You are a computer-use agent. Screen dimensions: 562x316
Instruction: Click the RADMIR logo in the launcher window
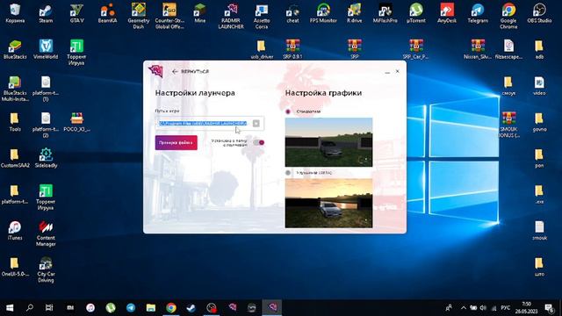point(156,71)
